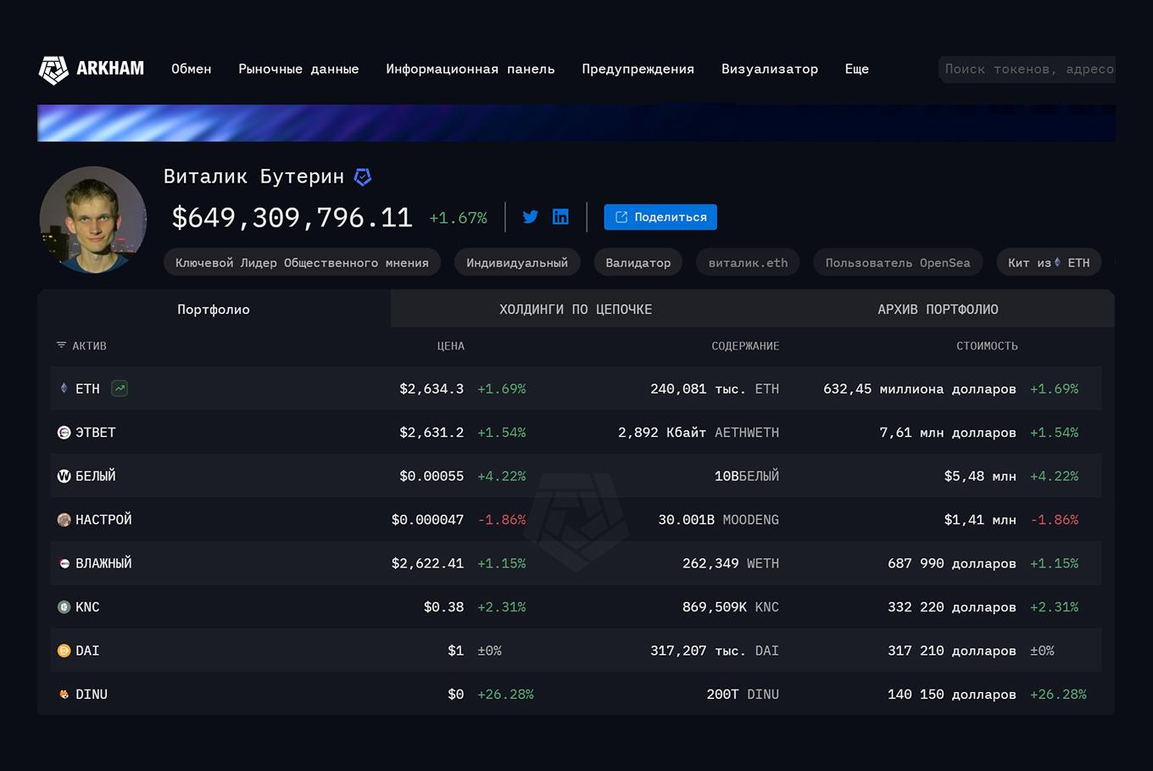Click the Arkham logo icon
The height and width of the screenshot is (771, 1153).
pos(53,70)
